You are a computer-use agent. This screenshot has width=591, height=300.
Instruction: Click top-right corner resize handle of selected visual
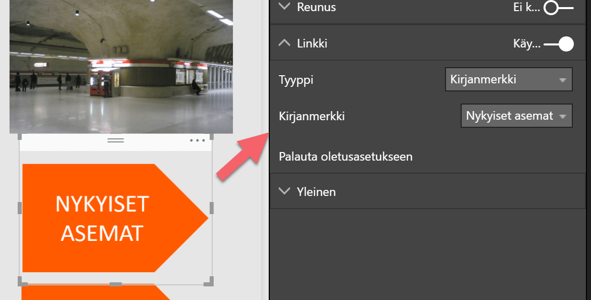pyautogui.click(x=211, y=137)
